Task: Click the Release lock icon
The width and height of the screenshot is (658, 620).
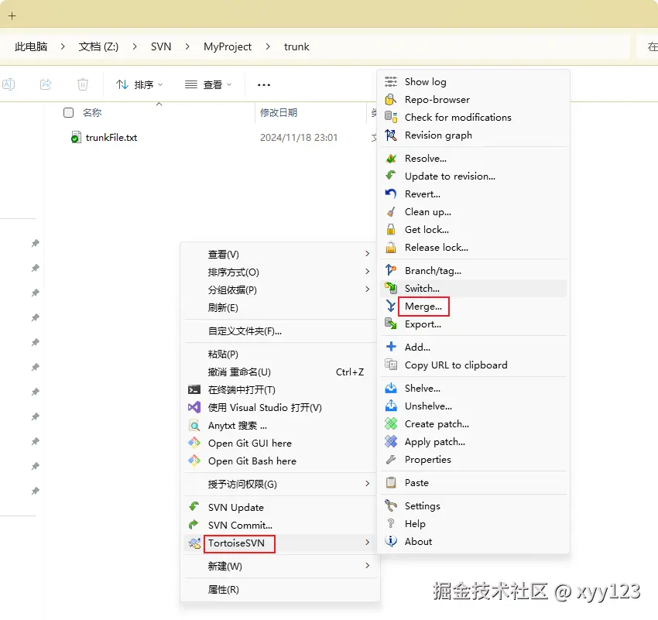Action: (x=391, y=247)
